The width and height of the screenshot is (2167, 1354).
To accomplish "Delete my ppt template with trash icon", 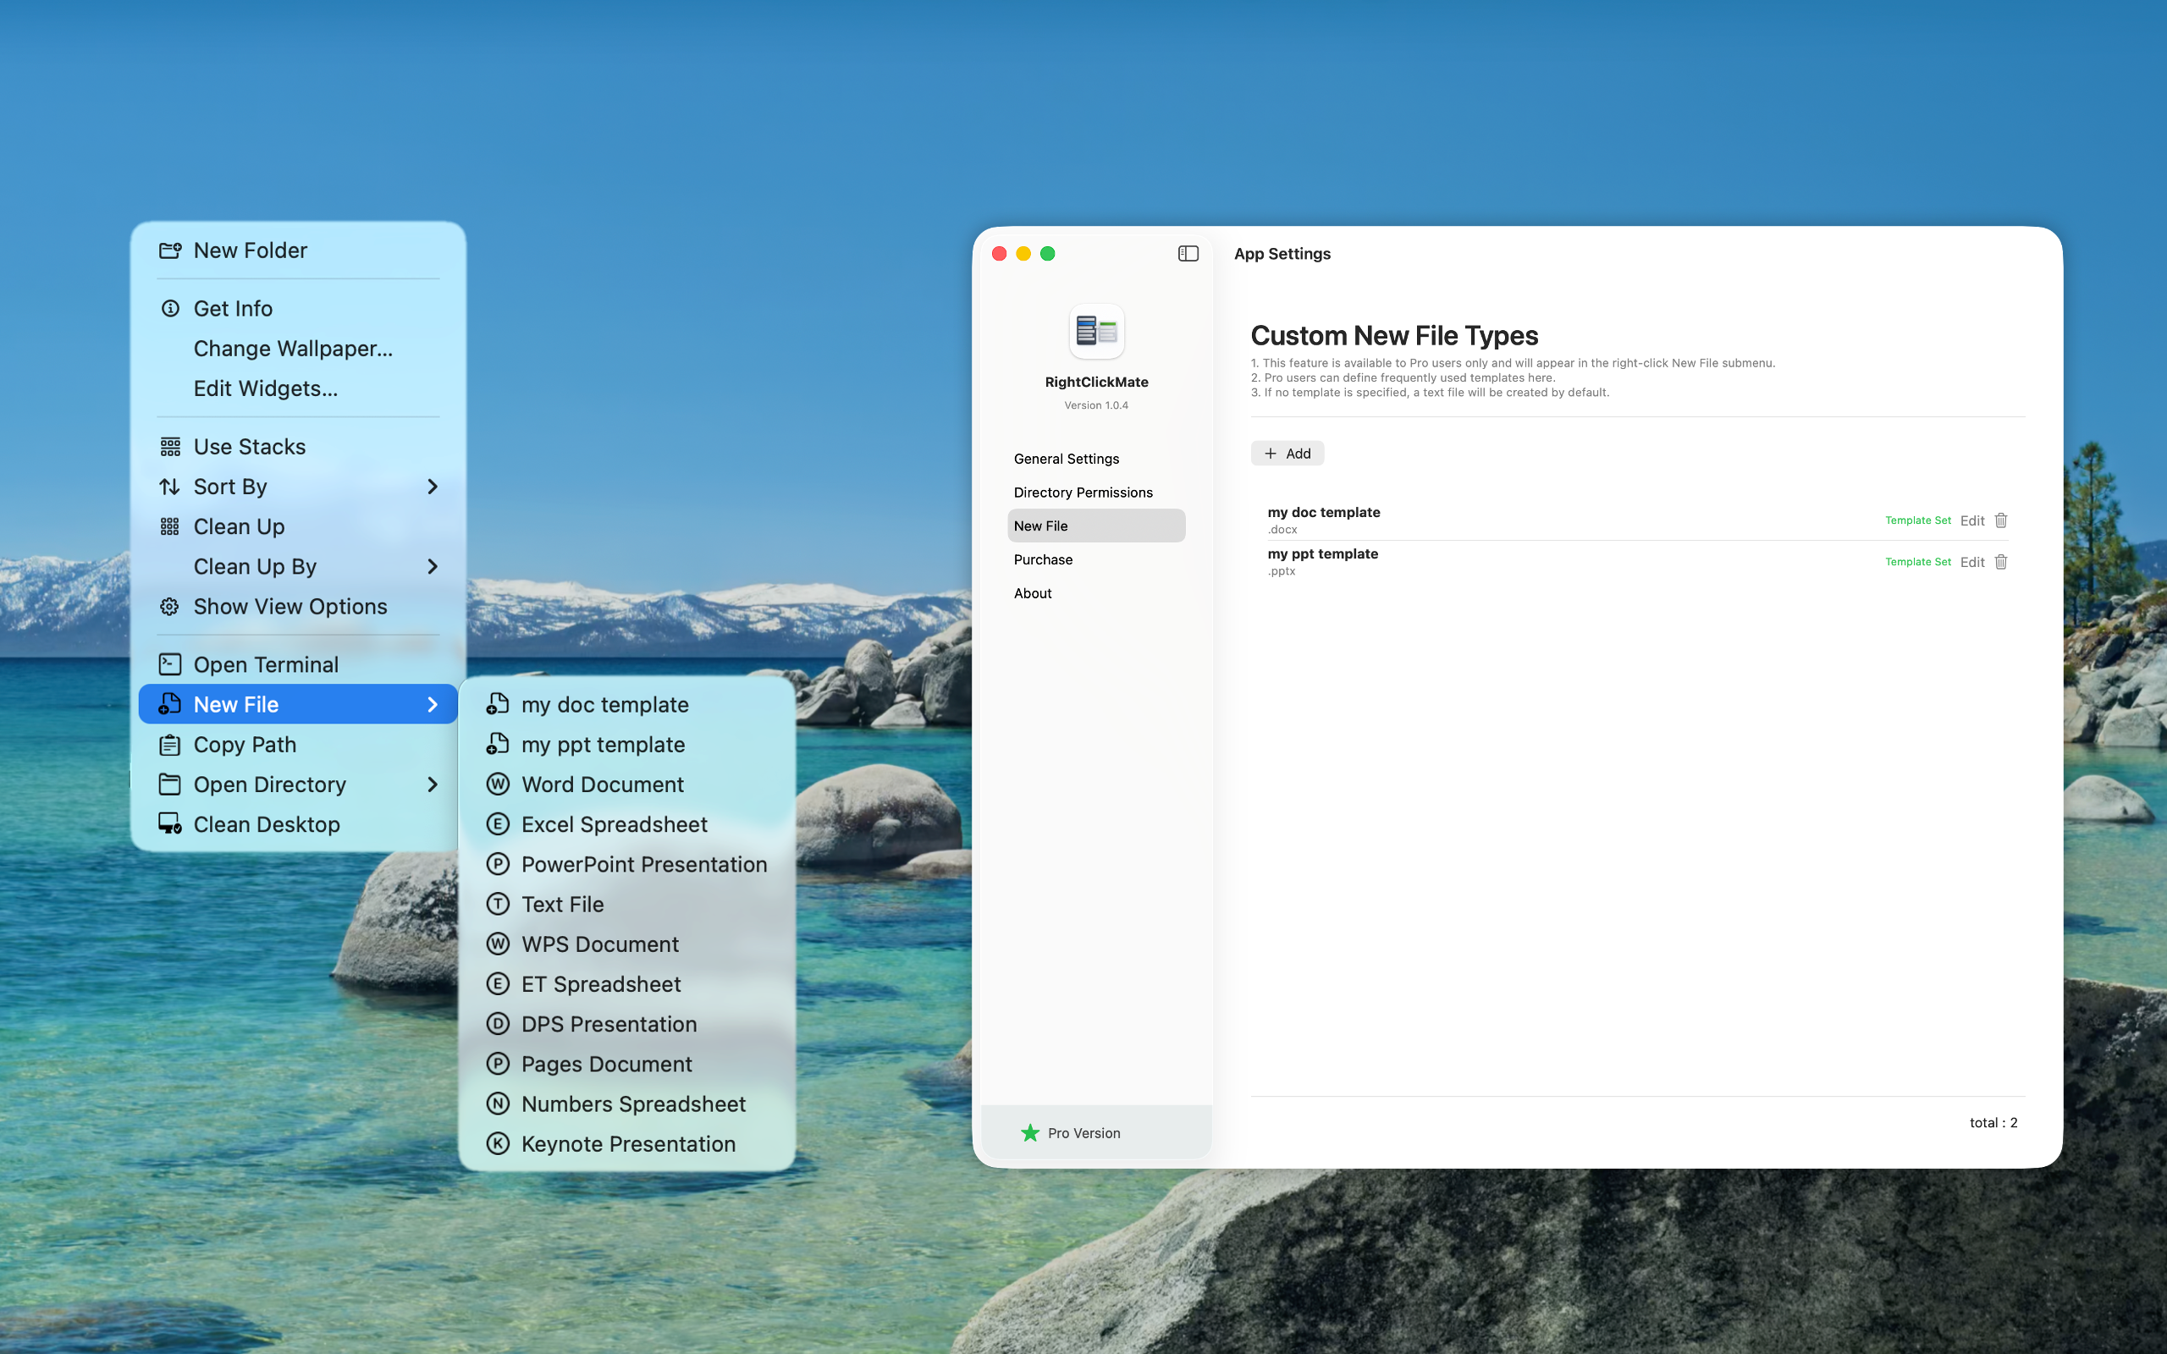I will [2001, 561].
